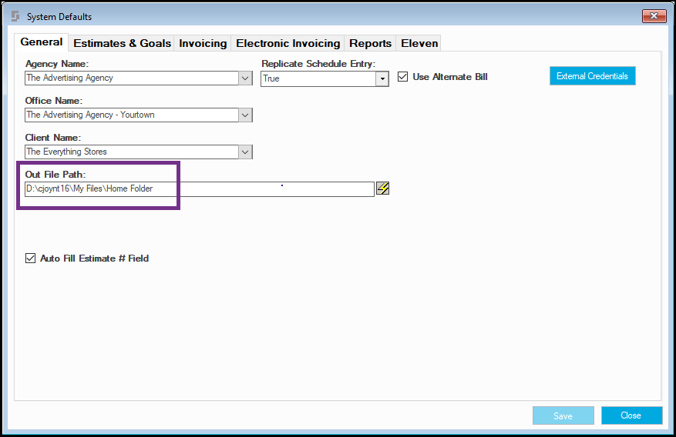Screen dimensions: 676x437
Task: Expand the Replicate Schedule Entry dropdown
Action: 382,78
